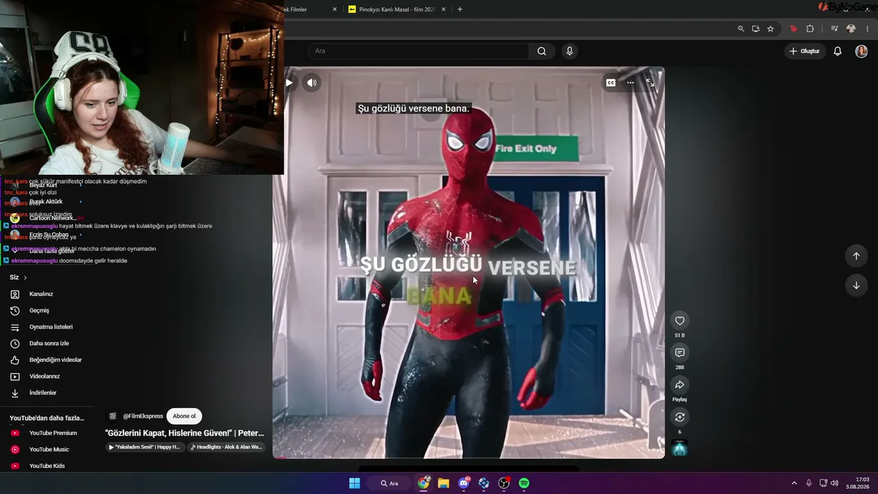The width and height of the screenshot is (878, 494).
Task: Open the Chrome three-dot menu
Action: [868, 29]
